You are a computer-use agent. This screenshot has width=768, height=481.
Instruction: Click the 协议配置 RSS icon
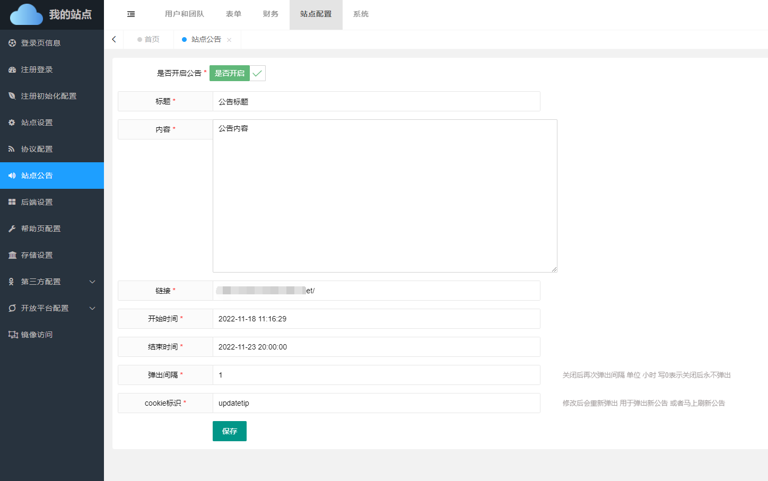[x=12, y=149]
